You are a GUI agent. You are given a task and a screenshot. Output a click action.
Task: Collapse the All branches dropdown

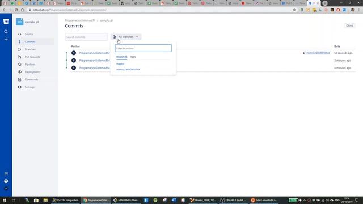click(126, 37)
